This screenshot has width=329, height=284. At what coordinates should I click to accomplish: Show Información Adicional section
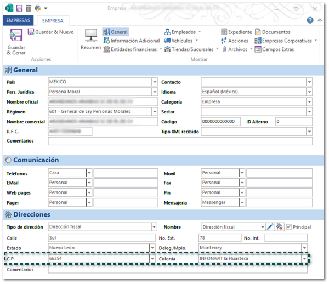[x=132, y=41]
